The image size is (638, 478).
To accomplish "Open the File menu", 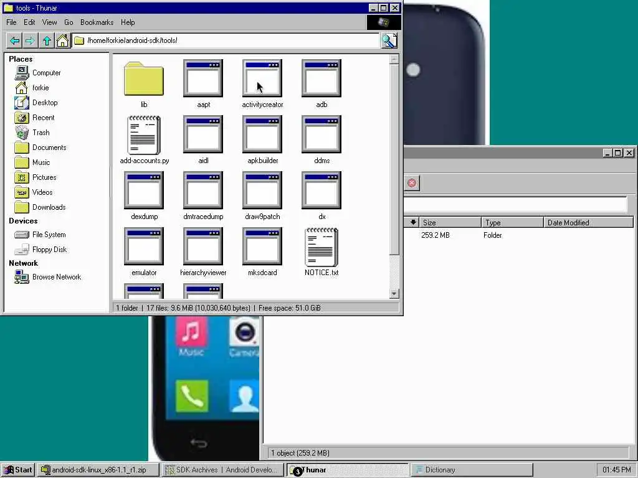I will point(11,22).
